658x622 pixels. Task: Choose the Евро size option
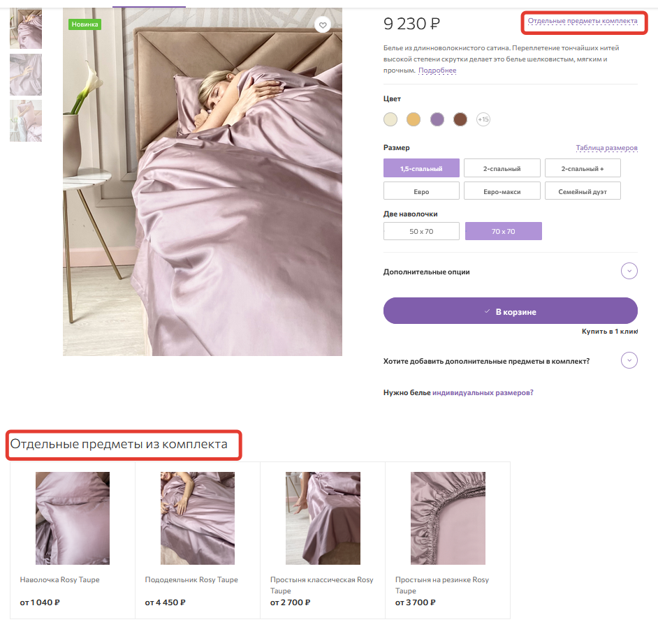pyautogui.click(x=421, y=191)
